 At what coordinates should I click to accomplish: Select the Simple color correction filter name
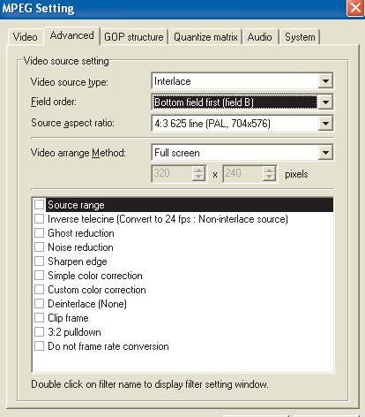pyautogui.click(x=95, y=276)
